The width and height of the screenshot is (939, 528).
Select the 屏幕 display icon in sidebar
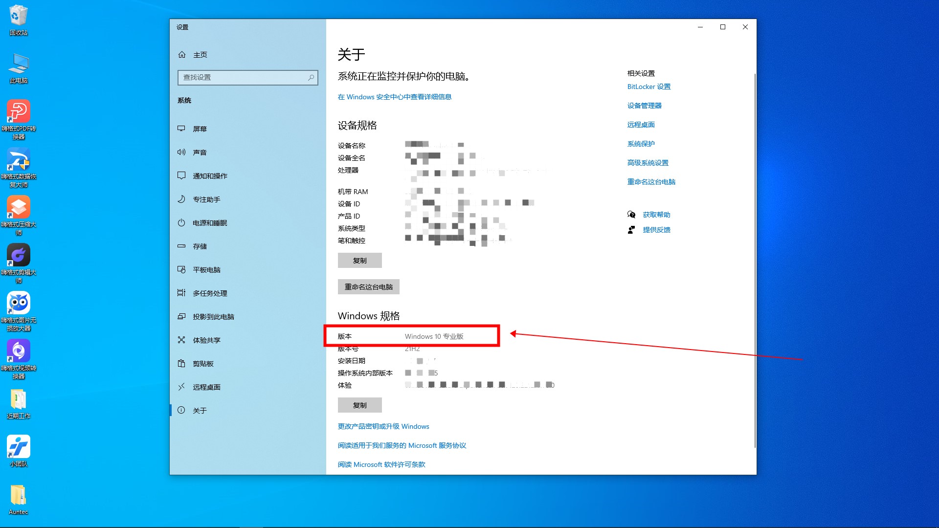point(181,129)
